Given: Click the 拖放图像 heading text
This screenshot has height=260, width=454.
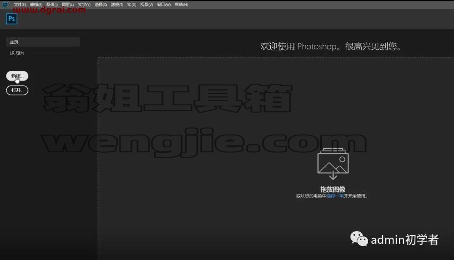Looking at the screenshot, I should tap(333, 189).
